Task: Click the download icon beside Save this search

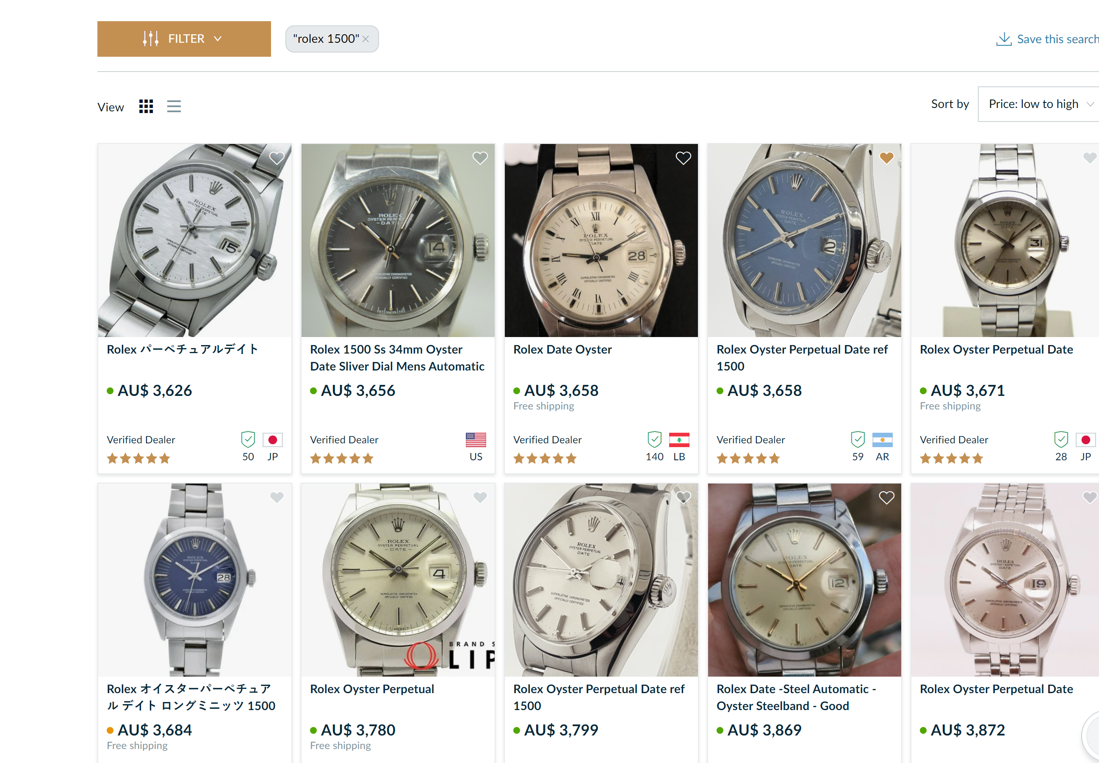Action: point(1003,39)
